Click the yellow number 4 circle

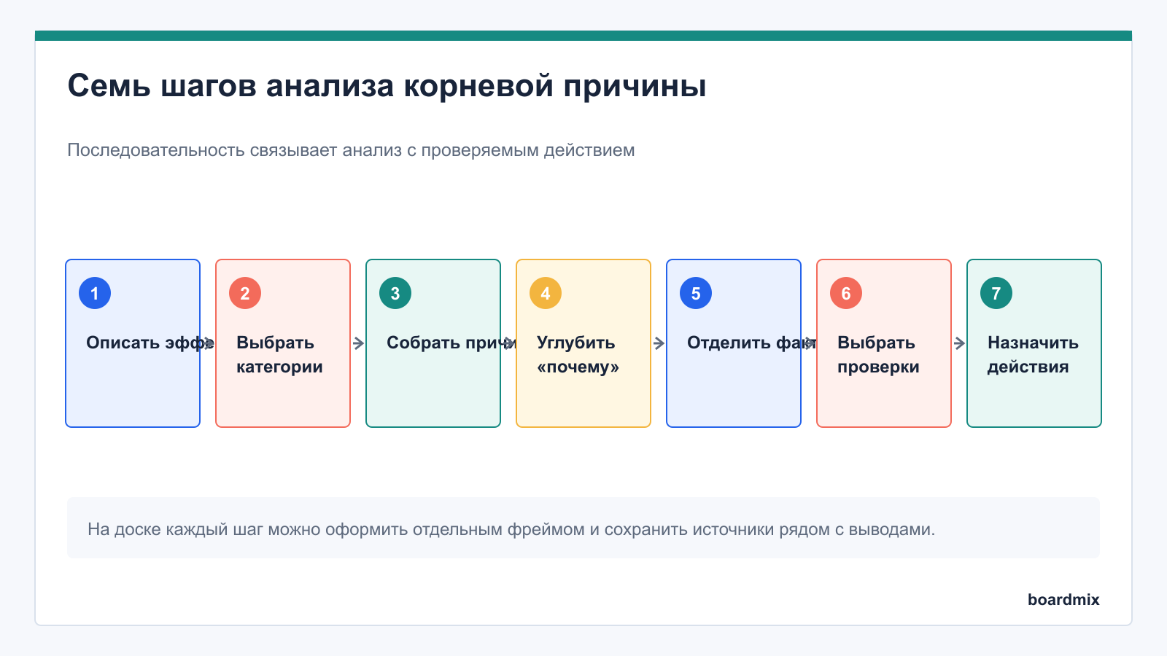pyautogui.click(x=546, y=293)
